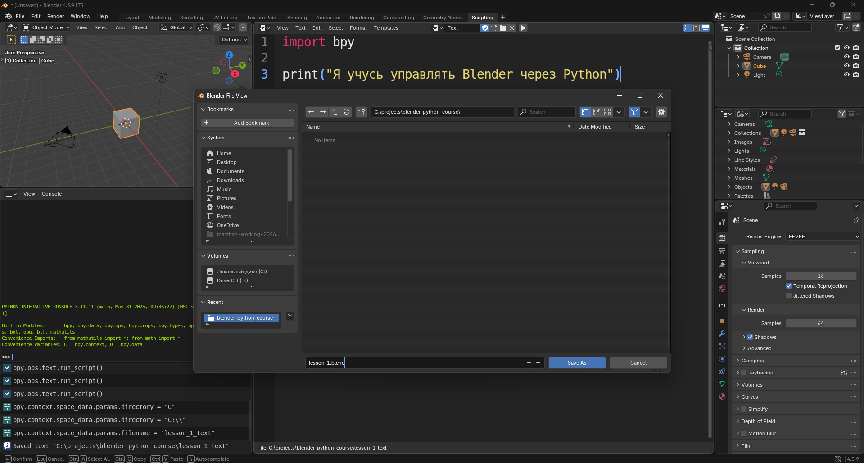Adjust Render Samples value 64
864x463 pixels.
tap(821, 323)
